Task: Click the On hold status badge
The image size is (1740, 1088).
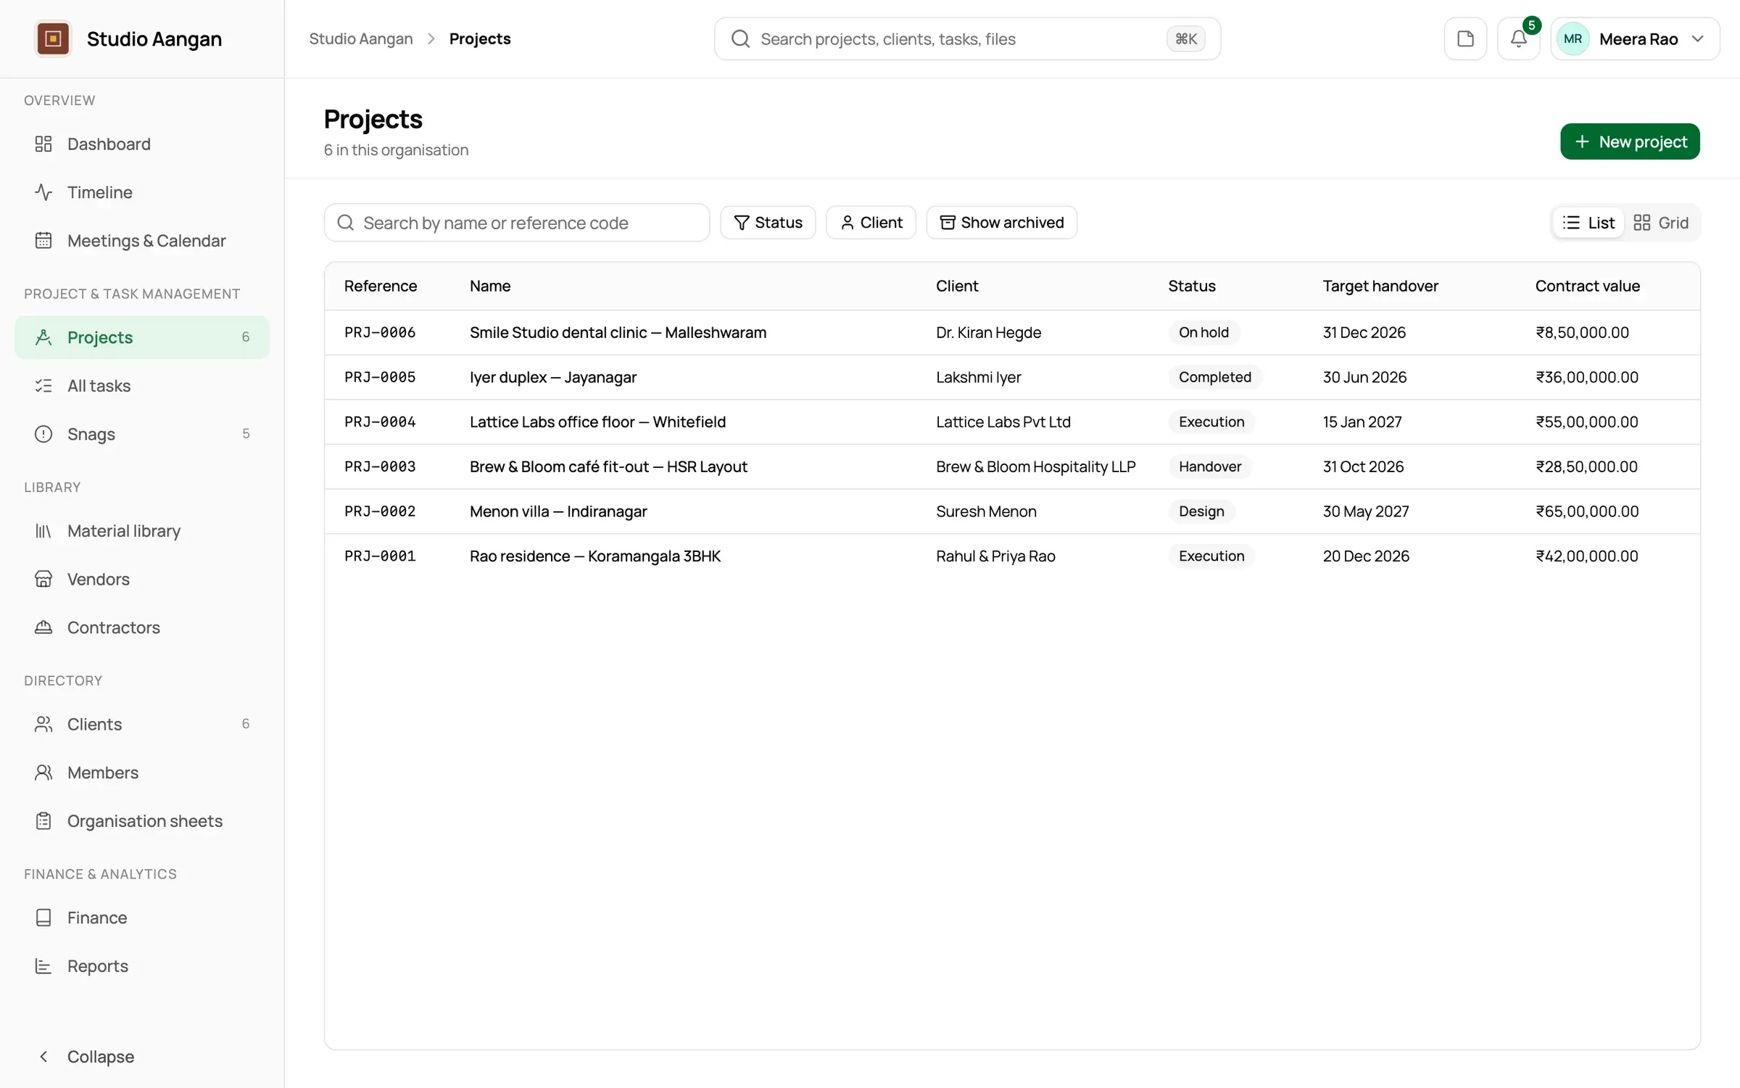Action: 1203,332
